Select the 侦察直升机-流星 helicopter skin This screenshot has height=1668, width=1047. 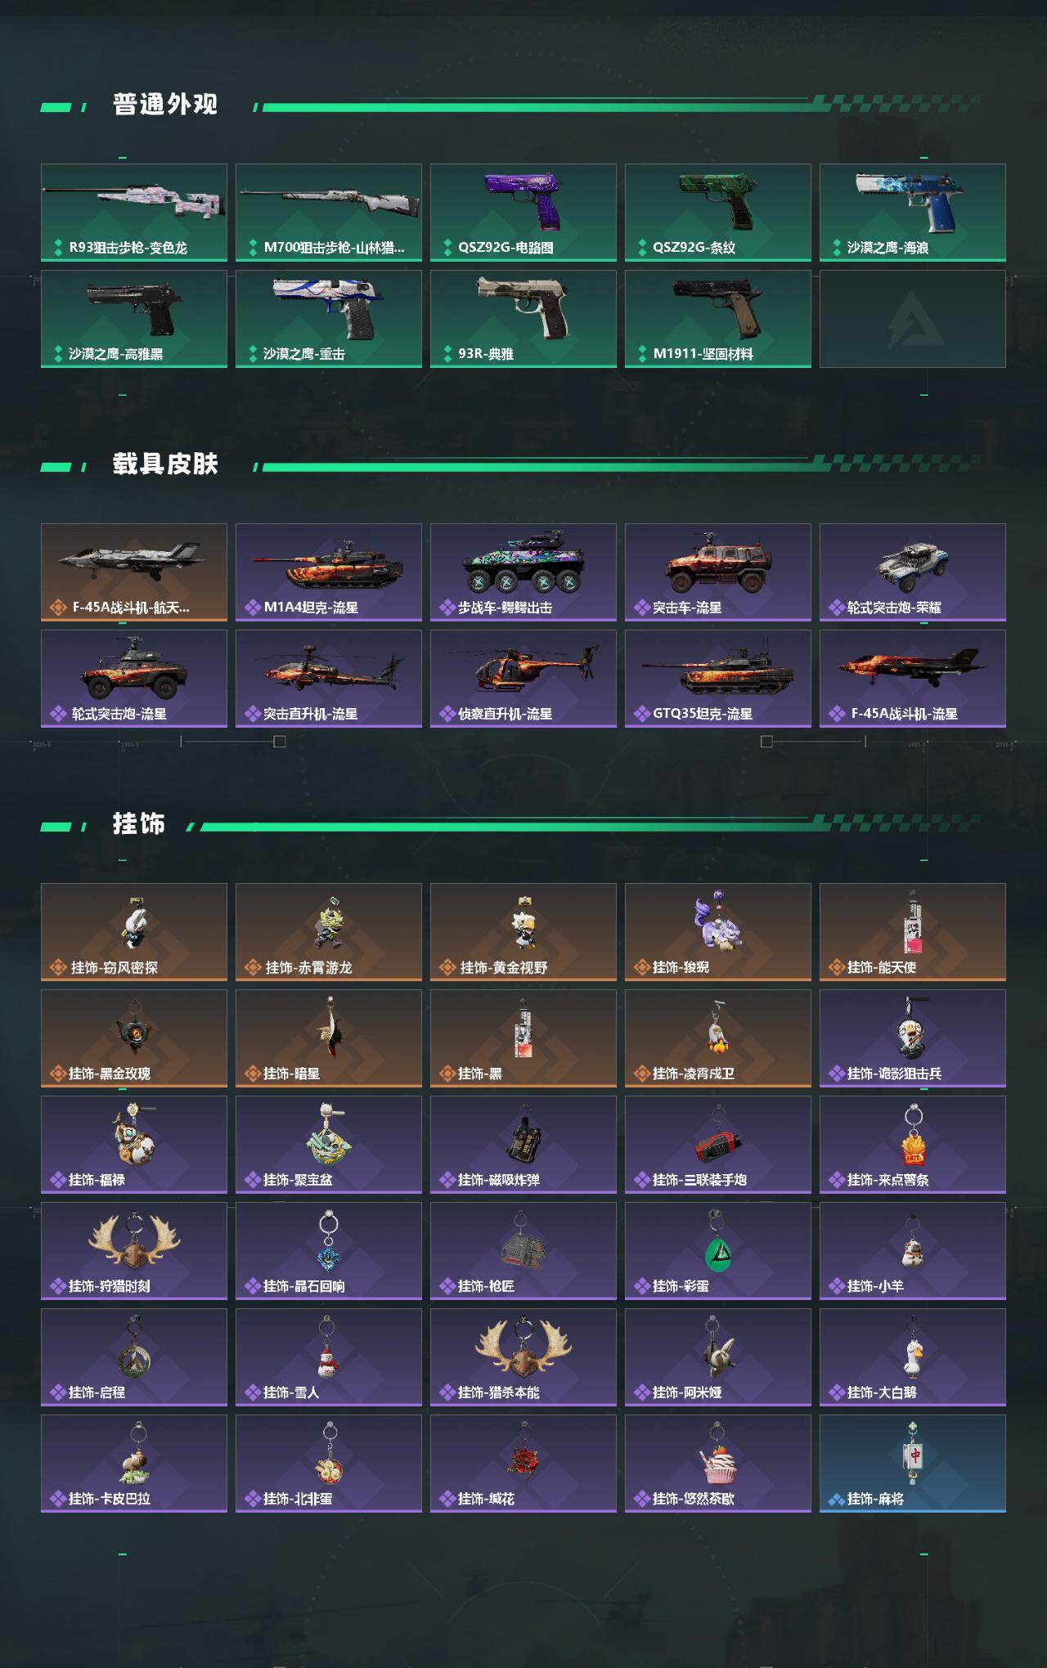[523, 679]
